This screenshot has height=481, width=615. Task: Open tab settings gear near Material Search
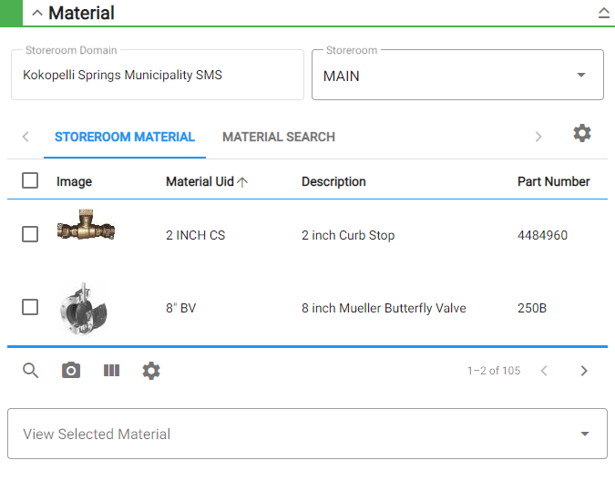coord(581,134)
